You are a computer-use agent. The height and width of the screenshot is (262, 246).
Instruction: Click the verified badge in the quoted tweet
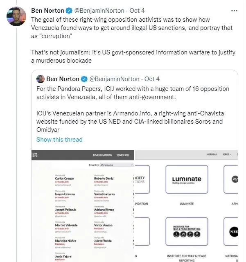[84, 79]
